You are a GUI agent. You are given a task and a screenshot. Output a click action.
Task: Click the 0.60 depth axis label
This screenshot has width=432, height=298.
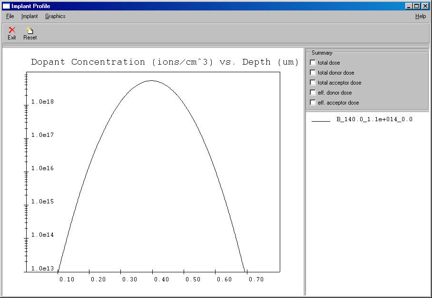(x=224, y=279)
